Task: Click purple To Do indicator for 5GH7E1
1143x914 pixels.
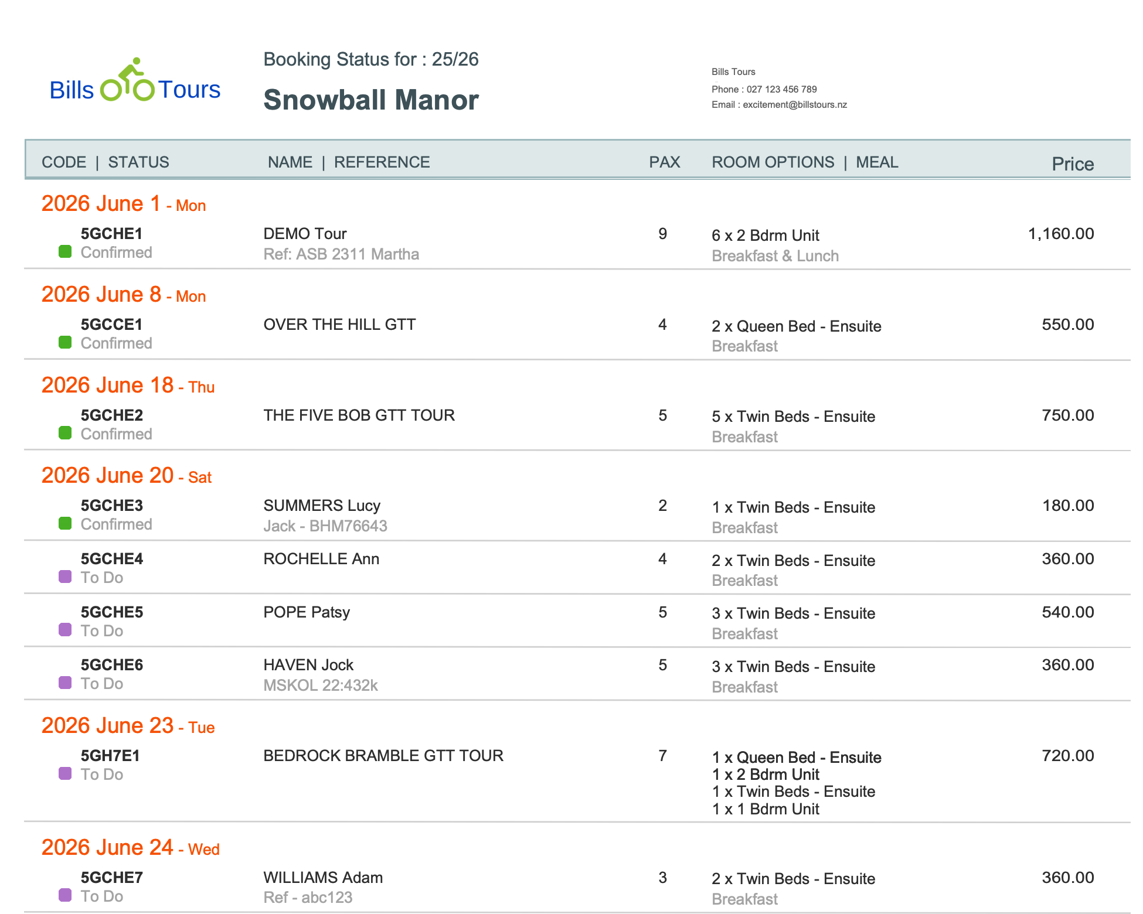Action: click(65, 774)
